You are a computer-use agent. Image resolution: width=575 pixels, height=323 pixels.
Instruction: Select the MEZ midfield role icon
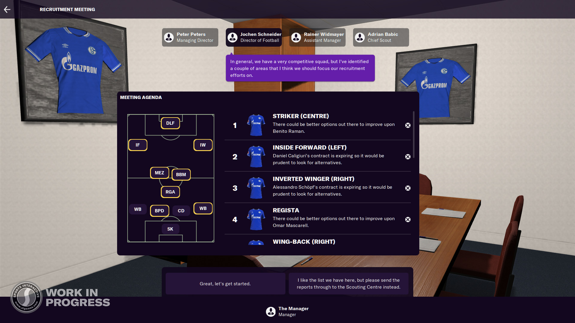[159, 172]
